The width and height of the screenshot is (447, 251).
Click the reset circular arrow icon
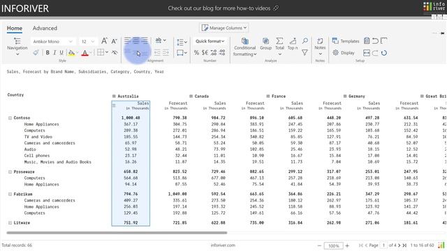tap(384, 53)
